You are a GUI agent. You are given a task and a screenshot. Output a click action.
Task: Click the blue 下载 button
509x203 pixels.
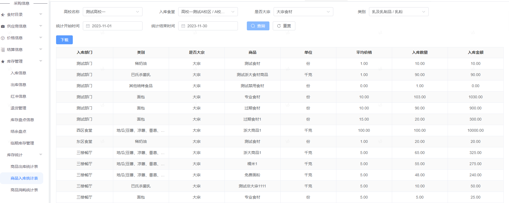(x=64, y=40)
